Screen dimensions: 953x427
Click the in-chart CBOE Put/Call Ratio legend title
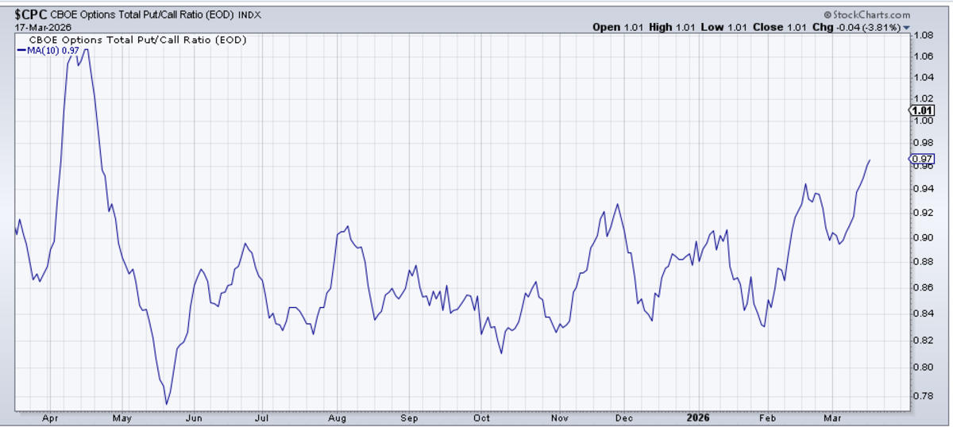[137, 39]
